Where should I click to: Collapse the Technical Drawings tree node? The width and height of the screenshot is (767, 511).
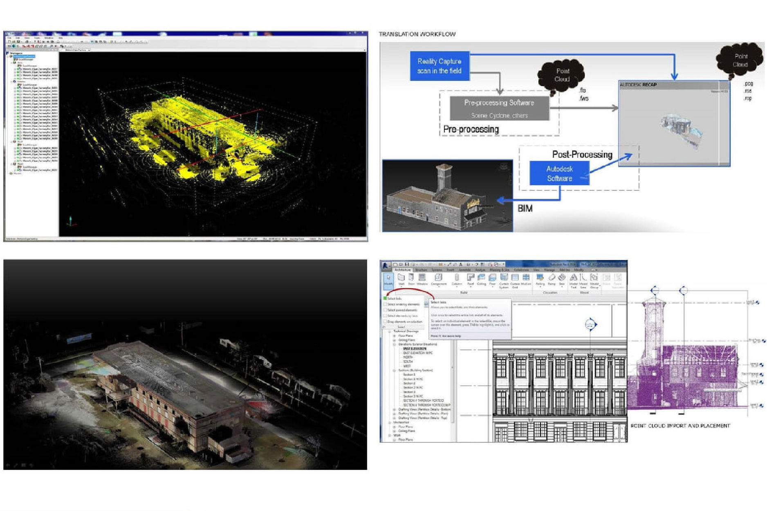(389, 332)
